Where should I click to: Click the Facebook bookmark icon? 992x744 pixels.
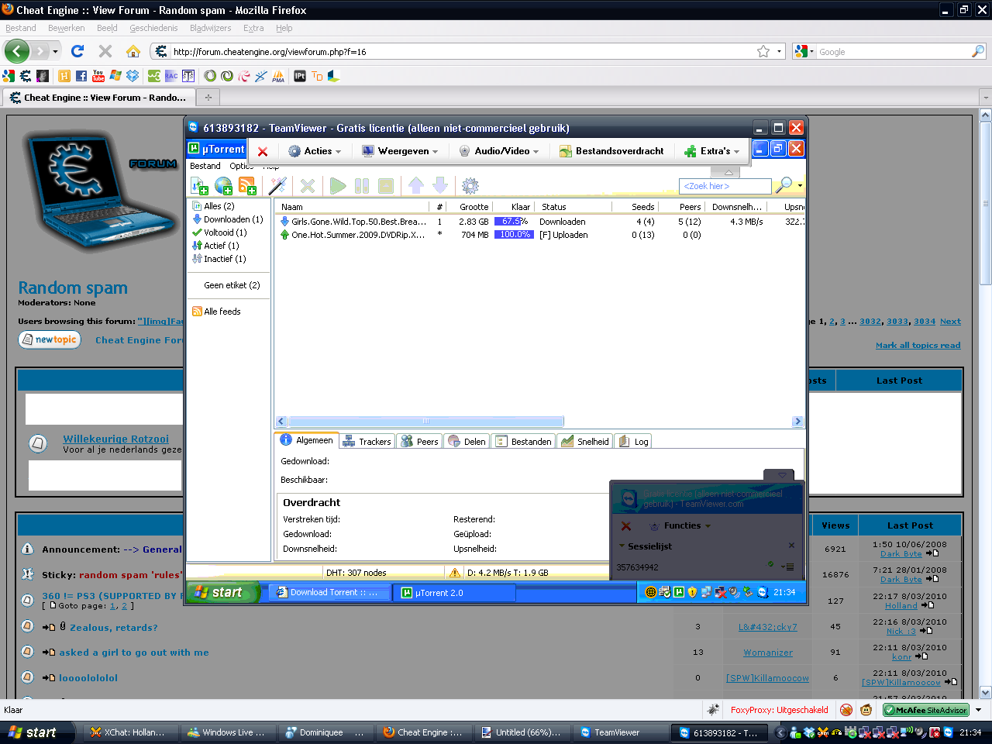[81, 76]
